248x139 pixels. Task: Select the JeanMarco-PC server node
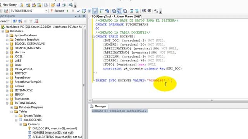pyautogui.click(x=44, y=27)
